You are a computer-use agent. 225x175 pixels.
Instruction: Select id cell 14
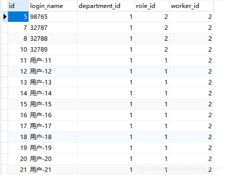pos(18,93)
